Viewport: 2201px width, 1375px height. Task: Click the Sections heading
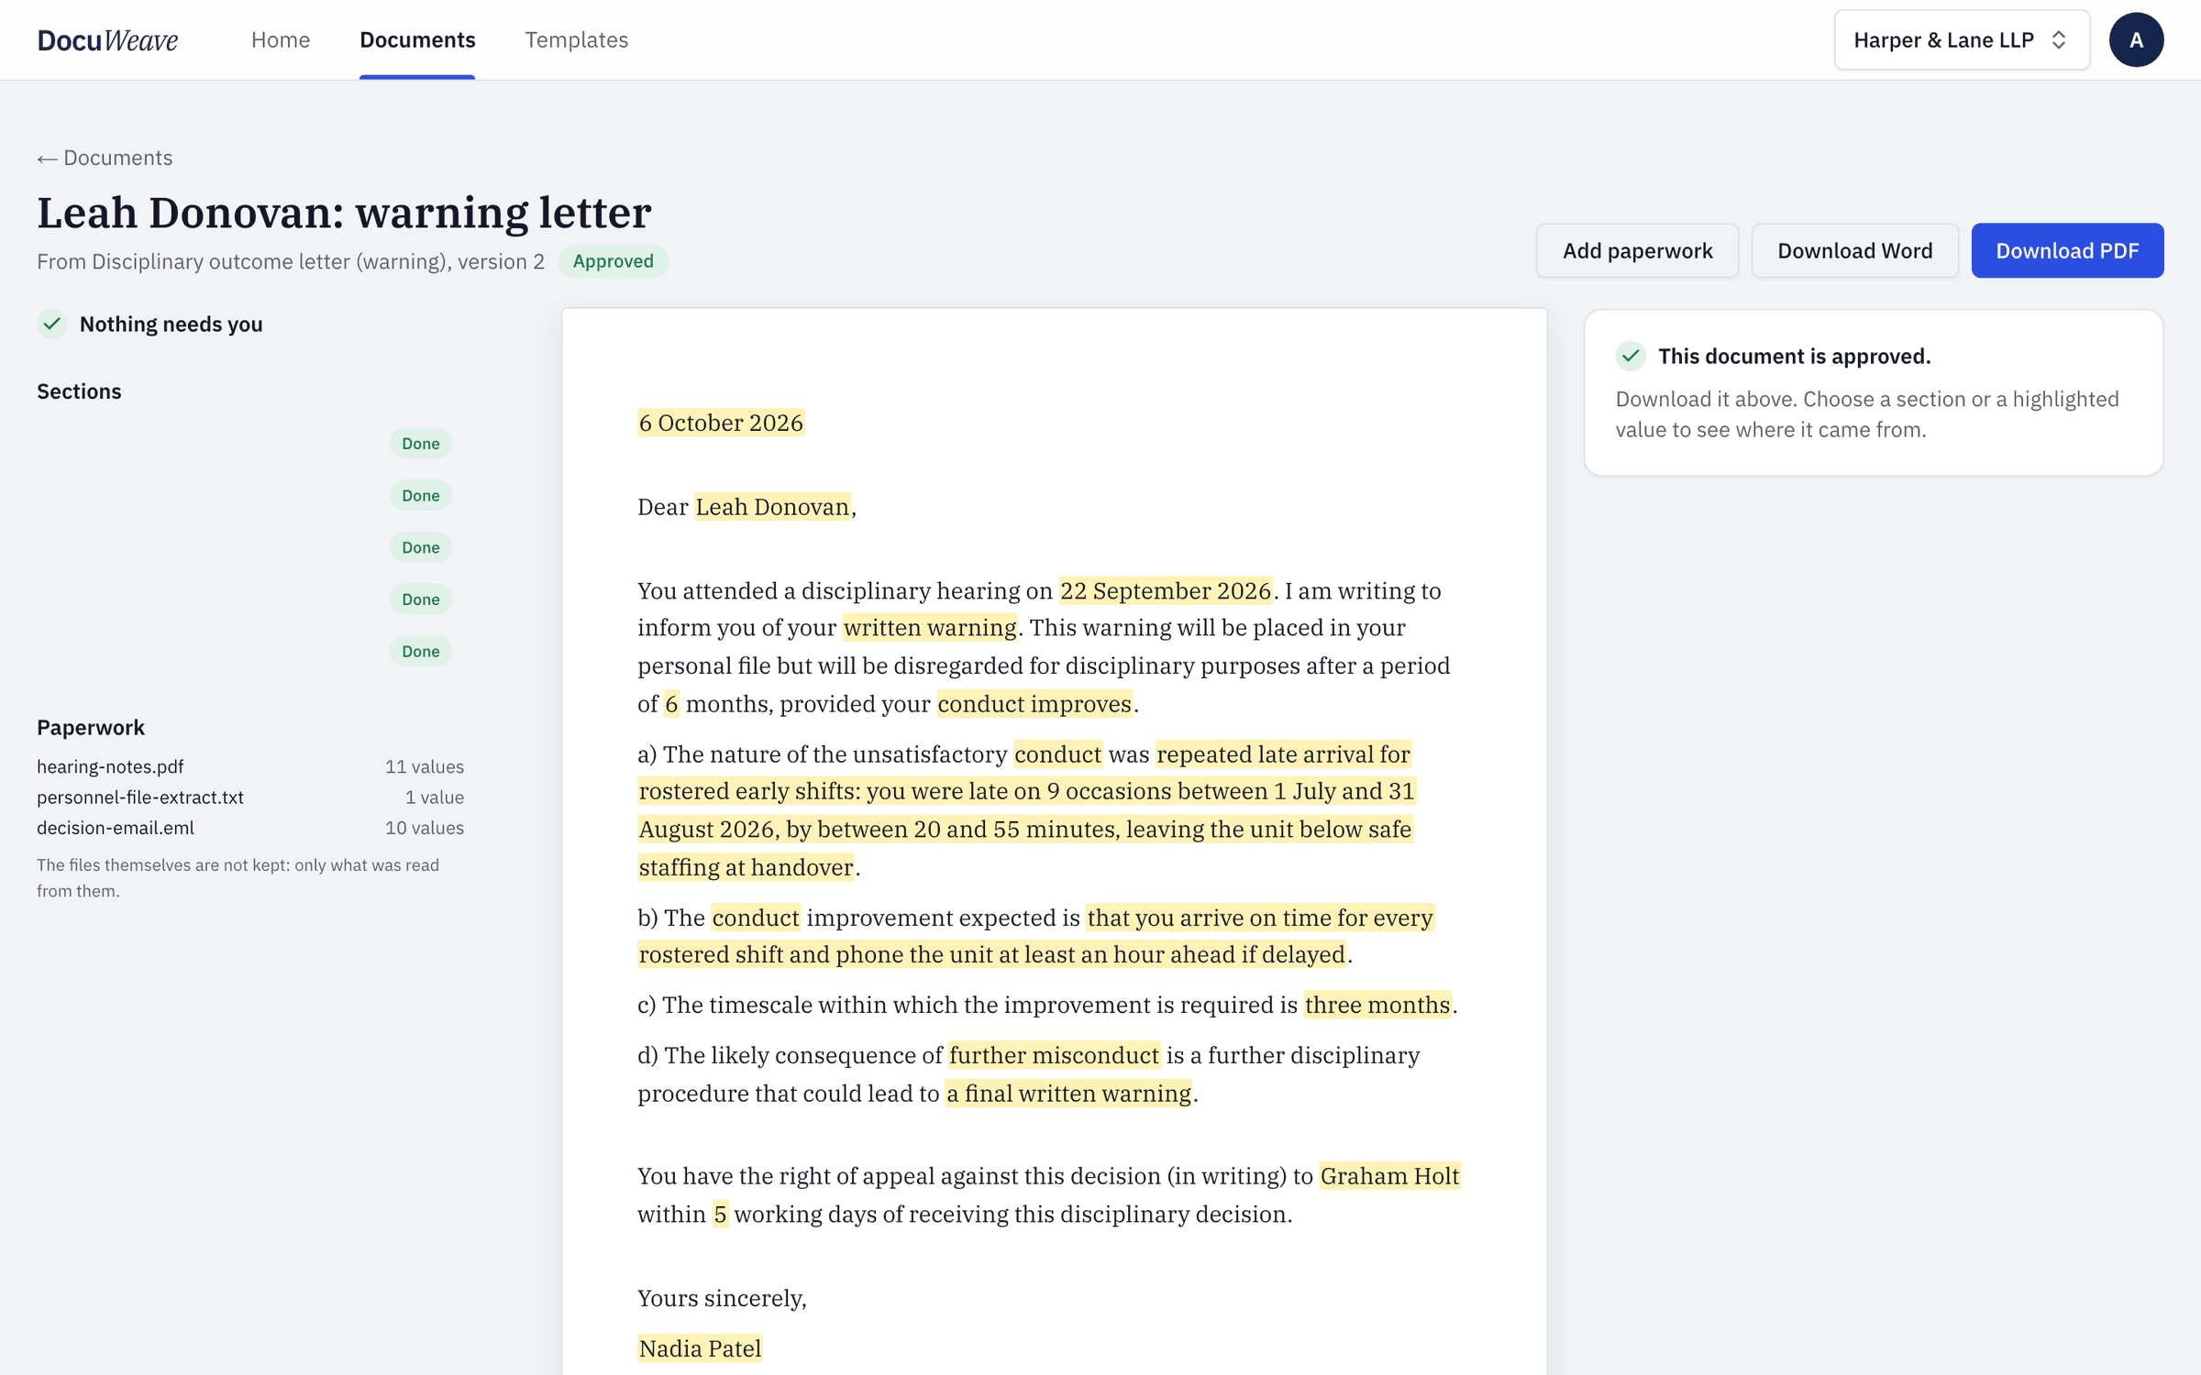(79, 391)
